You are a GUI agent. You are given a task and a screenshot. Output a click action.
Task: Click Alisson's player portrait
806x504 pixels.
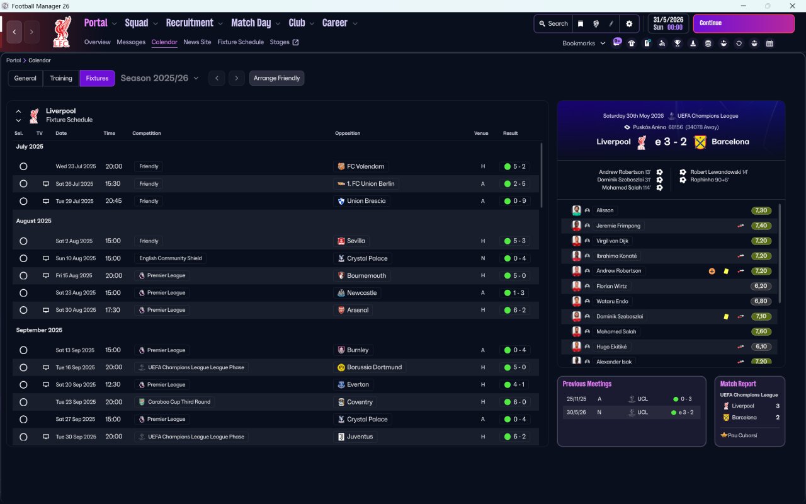pos(576,210)
